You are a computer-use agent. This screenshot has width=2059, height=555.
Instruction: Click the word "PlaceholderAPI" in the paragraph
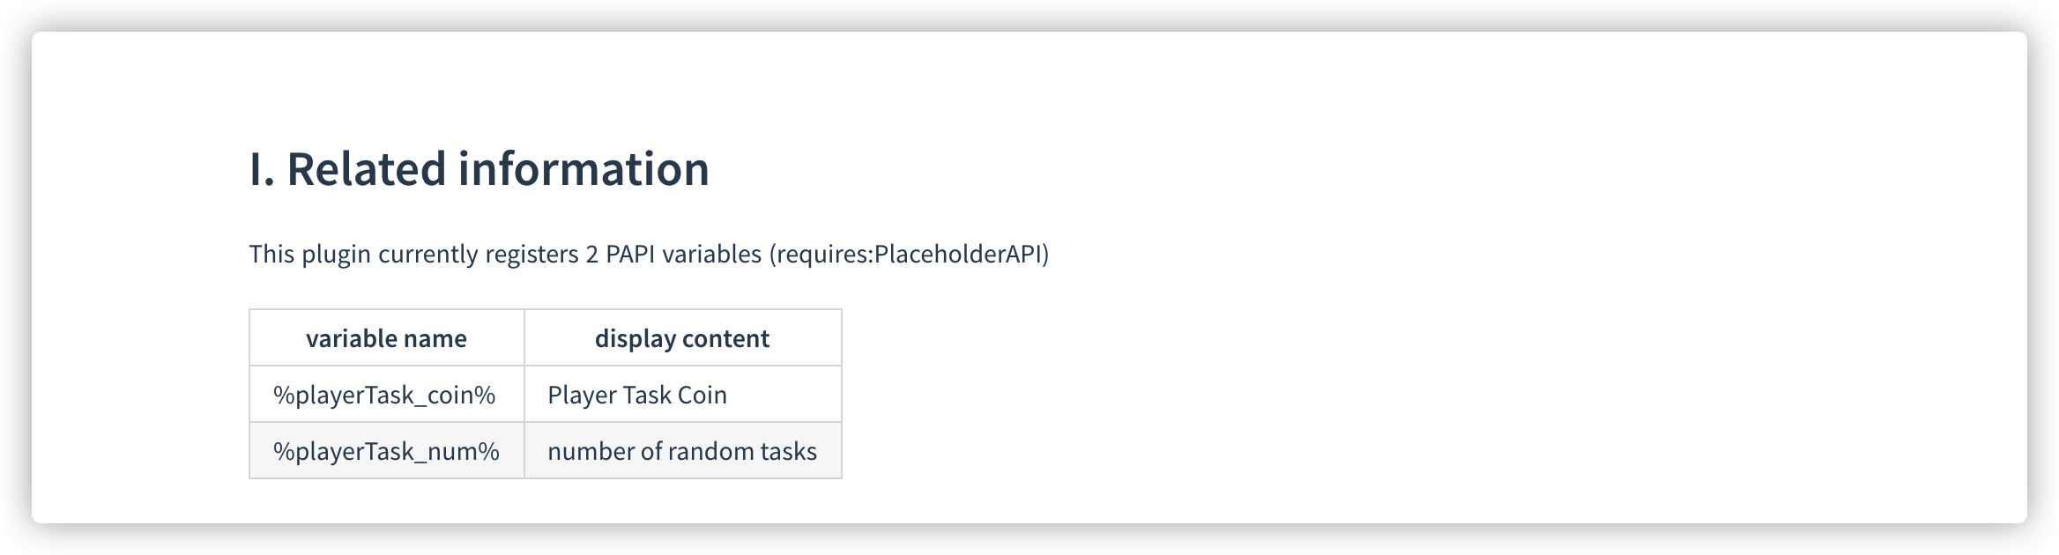coord(958,255)
